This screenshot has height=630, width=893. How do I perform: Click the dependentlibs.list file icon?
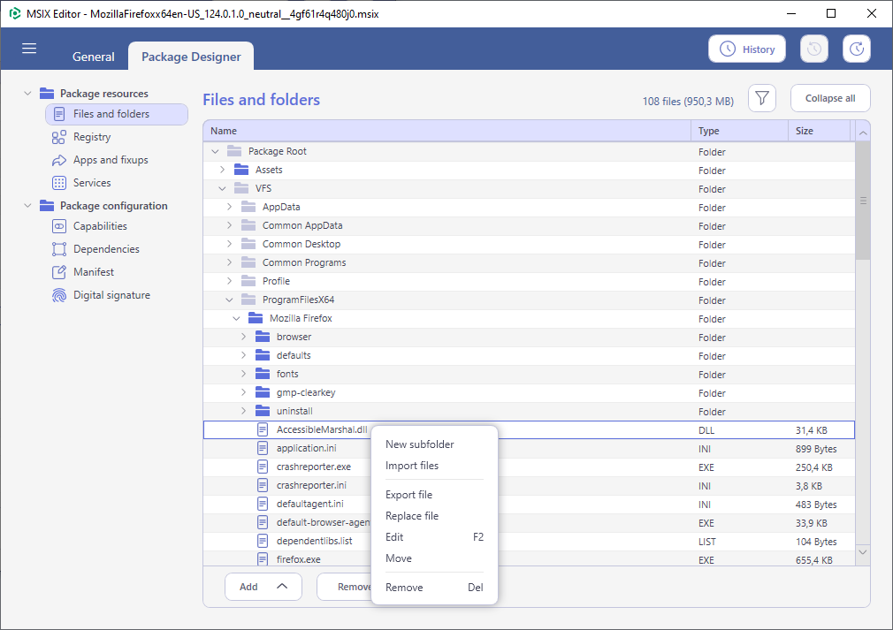click(x=262, y=541)
